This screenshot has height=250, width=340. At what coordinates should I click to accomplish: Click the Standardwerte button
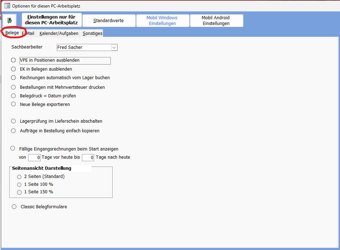[x=109, y=21]
